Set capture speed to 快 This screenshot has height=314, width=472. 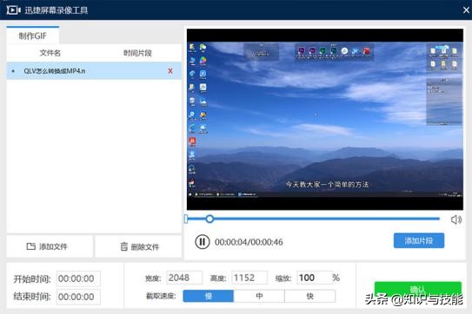[x=309, y=296]
